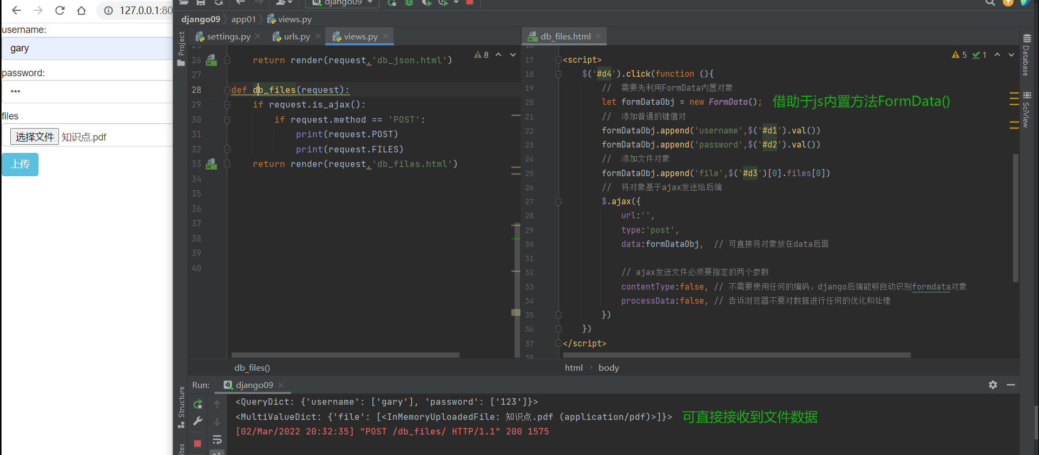Toggle the Structure tool window
The image size is (1039, 455).
click(181, 406)
